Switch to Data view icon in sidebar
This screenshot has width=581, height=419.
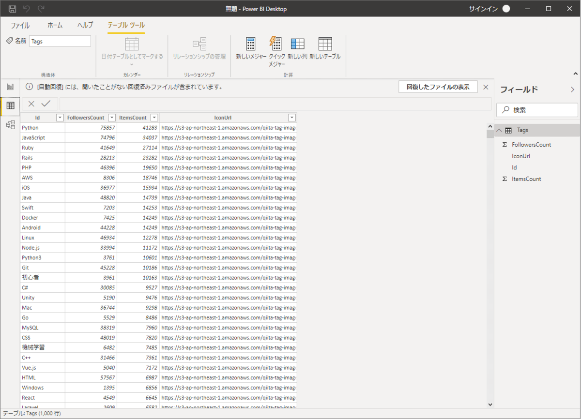[x=10, y=105]
